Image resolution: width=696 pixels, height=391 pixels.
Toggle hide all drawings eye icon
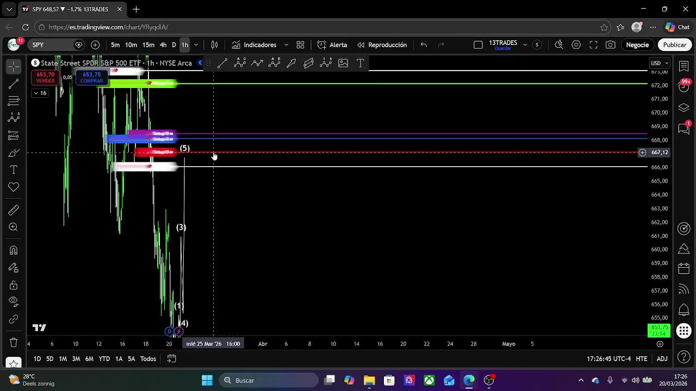coord(14,302)
